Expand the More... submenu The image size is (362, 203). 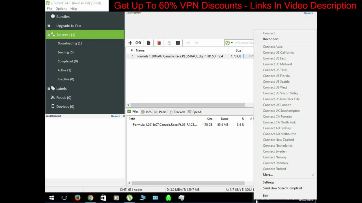[x=285, y=175]
